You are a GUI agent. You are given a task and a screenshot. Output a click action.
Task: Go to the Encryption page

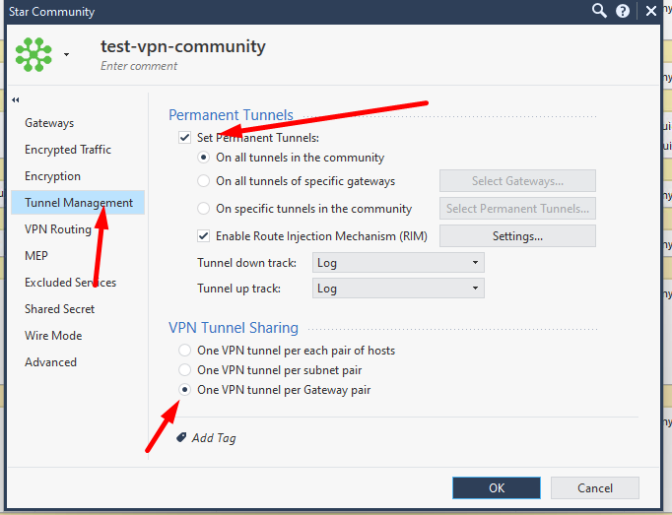pyautogui.click(x=52, y=176)
